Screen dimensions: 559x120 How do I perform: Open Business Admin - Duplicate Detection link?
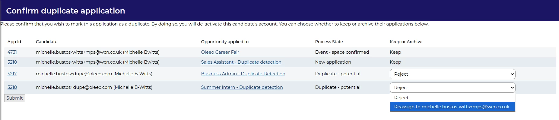pyautogui.click(x=243, y=74)
